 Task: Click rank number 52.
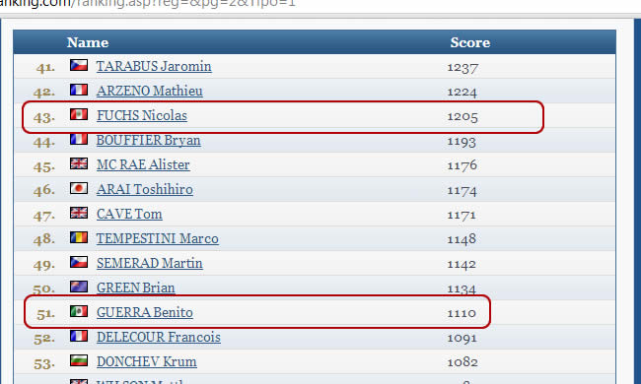(x=44, y=339)
